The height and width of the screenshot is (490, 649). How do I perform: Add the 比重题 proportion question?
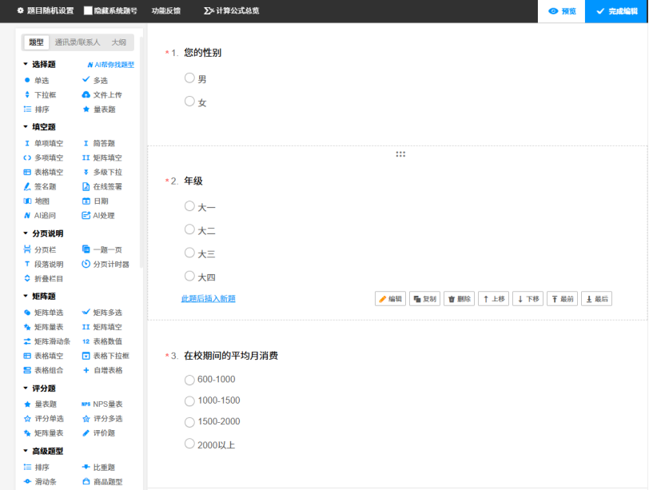pos(98,468)
